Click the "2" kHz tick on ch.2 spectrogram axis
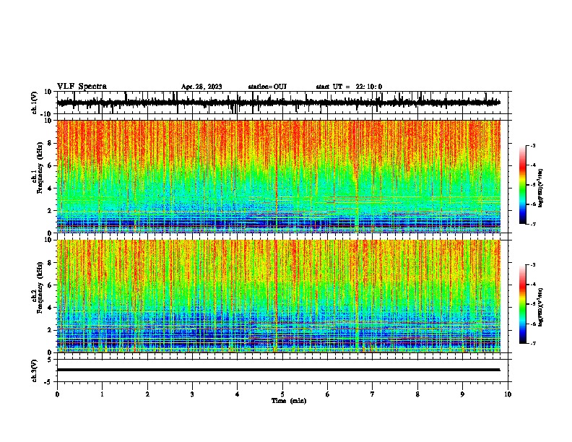The height and width of the screenshot is (442, 572). click(50, 330)
